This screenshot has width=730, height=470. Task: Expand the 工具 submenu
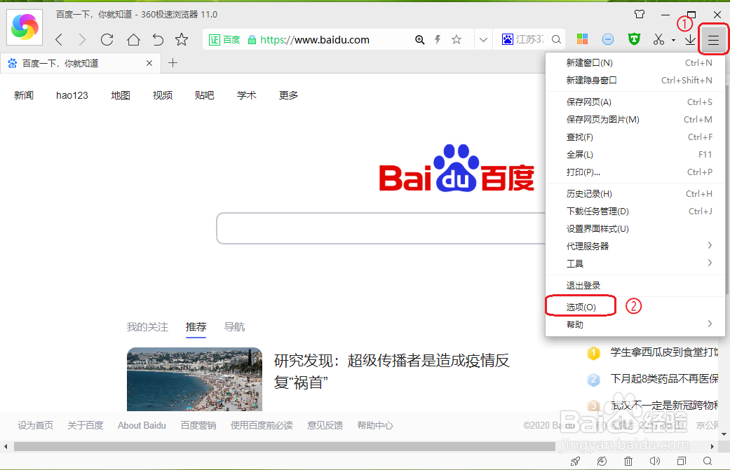click(x=635, y=263)
